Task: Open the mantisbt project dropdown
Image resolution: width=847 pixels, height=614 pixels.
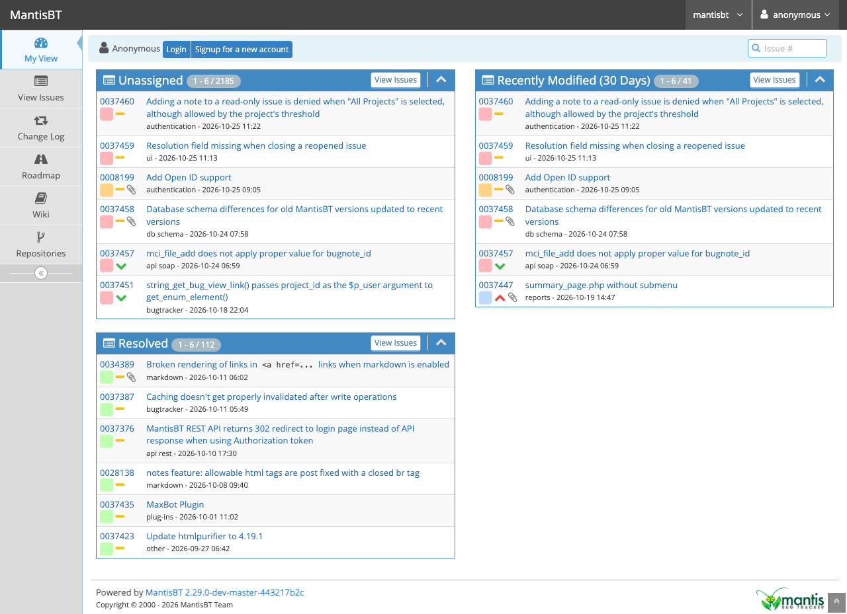Action: point(718,15)
